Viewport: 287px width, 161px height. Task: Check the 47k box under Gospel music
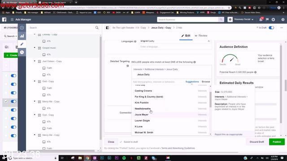tap(44, 55)
